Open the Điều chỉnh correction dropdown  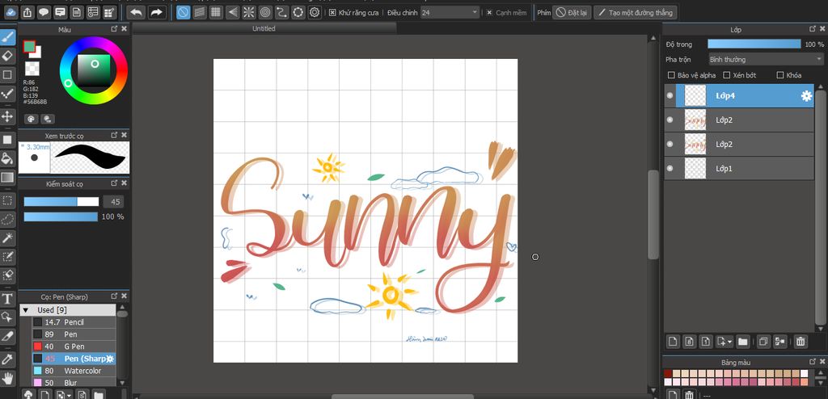(x=450, y=12)
